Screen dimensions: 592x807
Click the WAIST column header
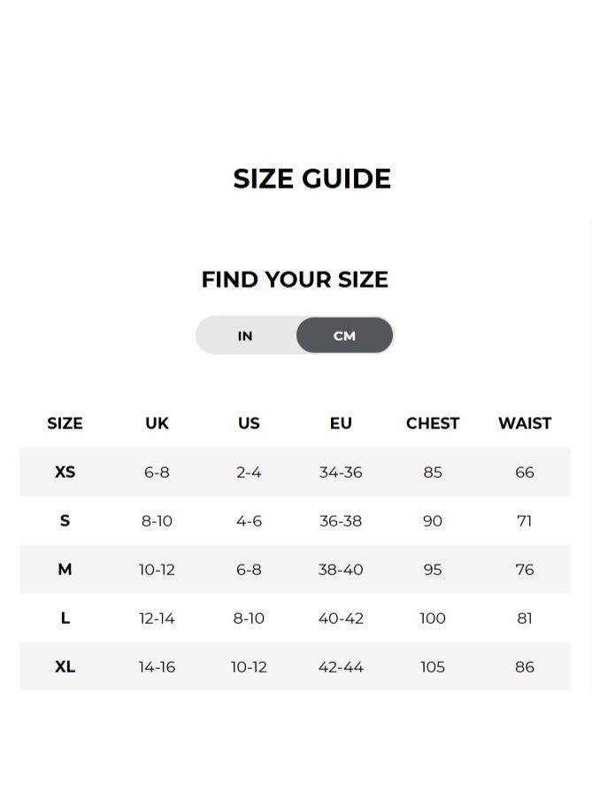[x=525, y=424]
